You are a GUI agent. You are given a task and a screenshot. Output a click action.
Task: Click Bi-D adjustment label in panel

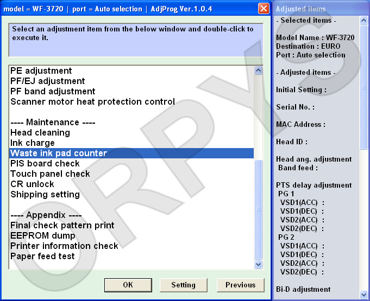pos(303,290)
